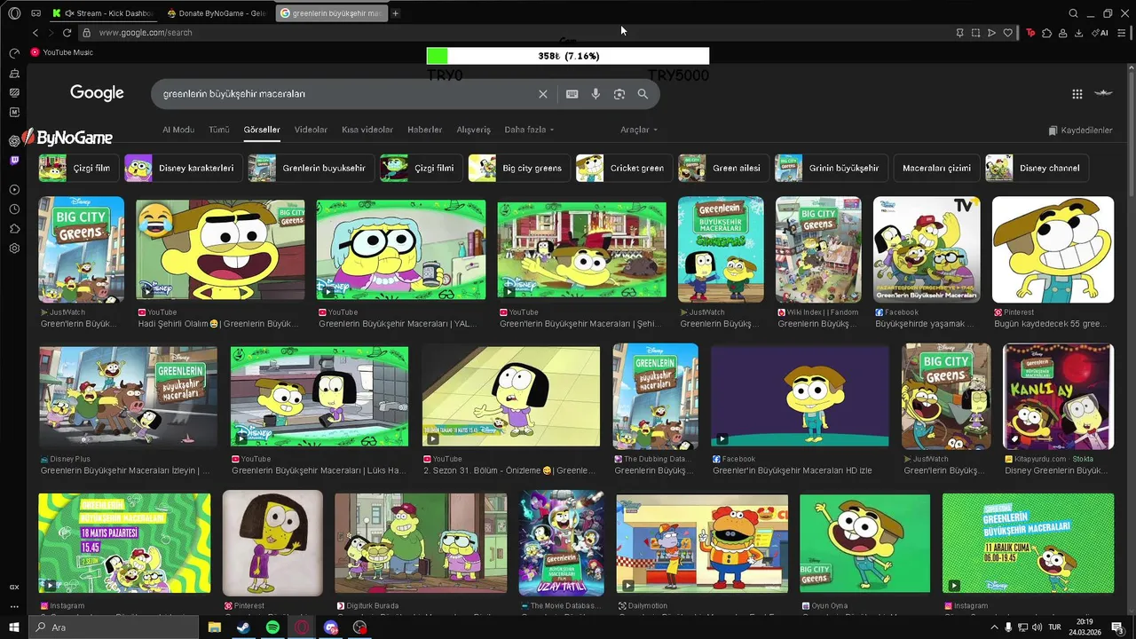Click the page vertical scrollbar
The height and width of the screenshot is (639, 1136).
coord(1131,133)
